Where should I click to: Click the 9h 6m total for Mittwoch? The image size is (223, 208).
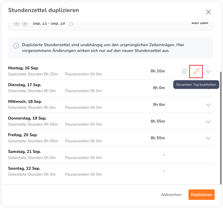[x=159, y=104]
